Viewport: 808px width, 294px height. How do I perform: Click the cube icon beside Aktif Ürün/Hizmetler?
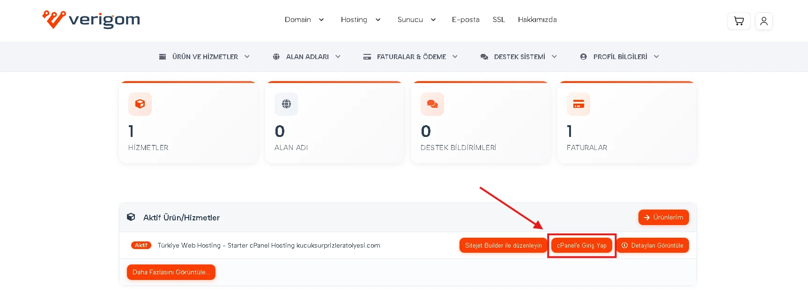[x=131, y=217]
